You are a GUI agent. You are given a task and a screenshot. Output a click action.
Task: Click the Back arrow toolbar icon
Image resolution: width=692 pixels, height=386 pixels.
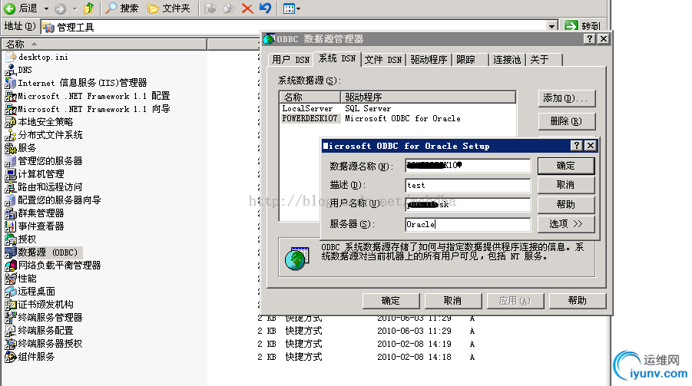pos(9,8)
